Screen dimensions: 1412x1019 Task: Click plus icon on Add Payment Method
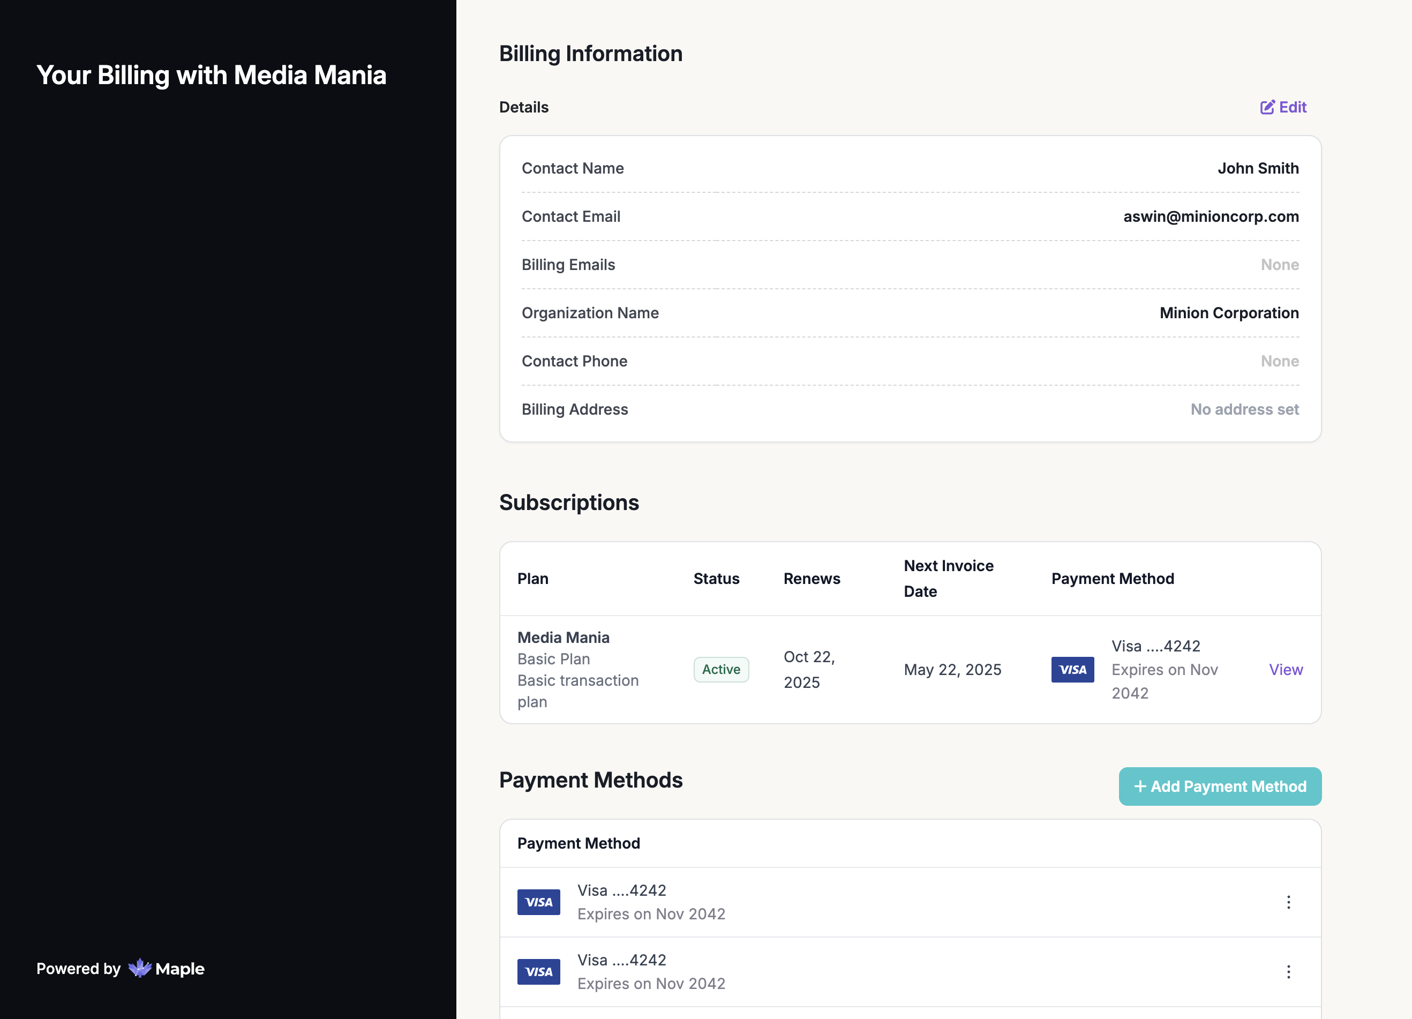pyautogui.click(x=1140, y=786)
